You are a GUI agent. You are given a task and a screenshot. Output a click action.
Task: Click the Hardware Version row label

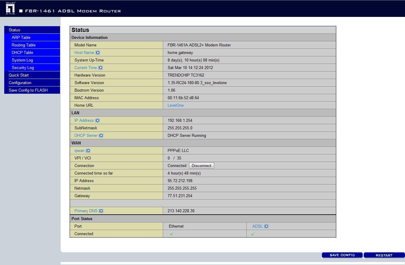[90, 75]
